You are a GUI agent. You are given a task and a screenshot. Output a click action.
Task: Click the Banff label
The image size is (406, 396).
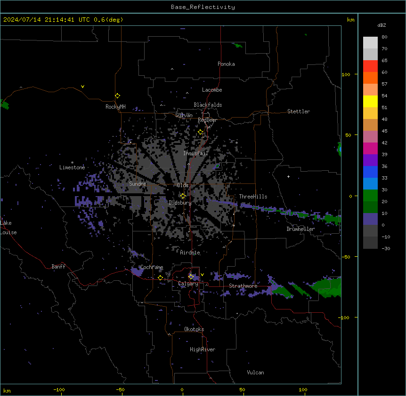click(58, 267)
